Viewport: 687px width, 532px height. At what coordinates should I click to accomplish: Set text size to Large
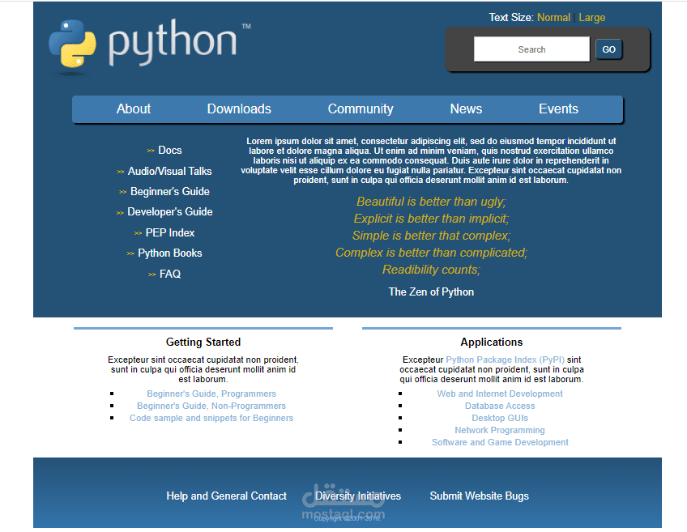pyautogui.click(x=591, y=18)
